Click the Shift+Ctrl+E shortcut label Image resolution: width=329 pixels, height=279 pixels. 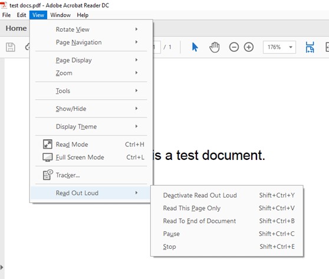[x=277, y=247]
